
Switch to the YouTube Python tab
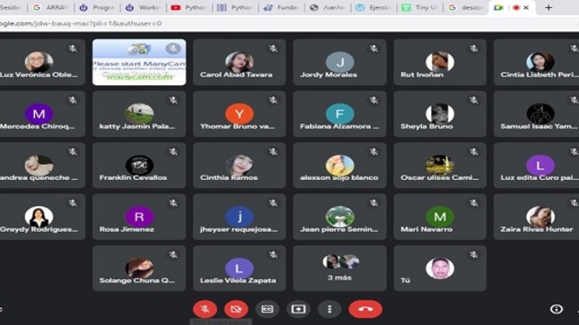tap(189, 7)
